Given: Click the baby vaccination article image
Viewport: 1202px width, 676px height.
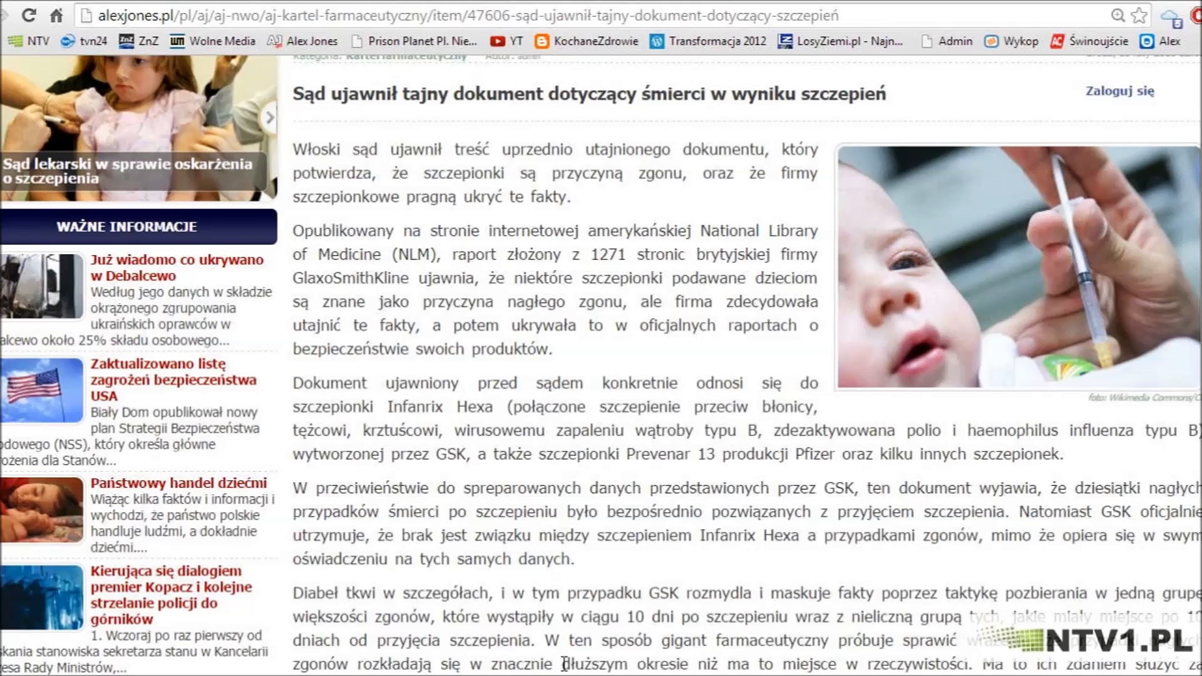Looking at the screenshot, I should coord(1018,267).
